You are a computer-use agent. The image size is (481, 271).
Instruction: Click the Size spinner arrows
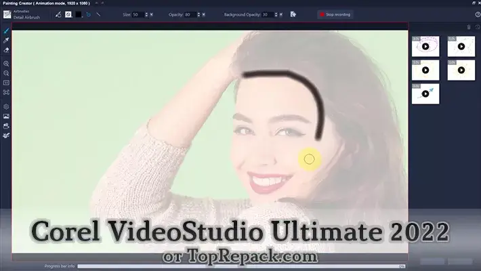146,14
